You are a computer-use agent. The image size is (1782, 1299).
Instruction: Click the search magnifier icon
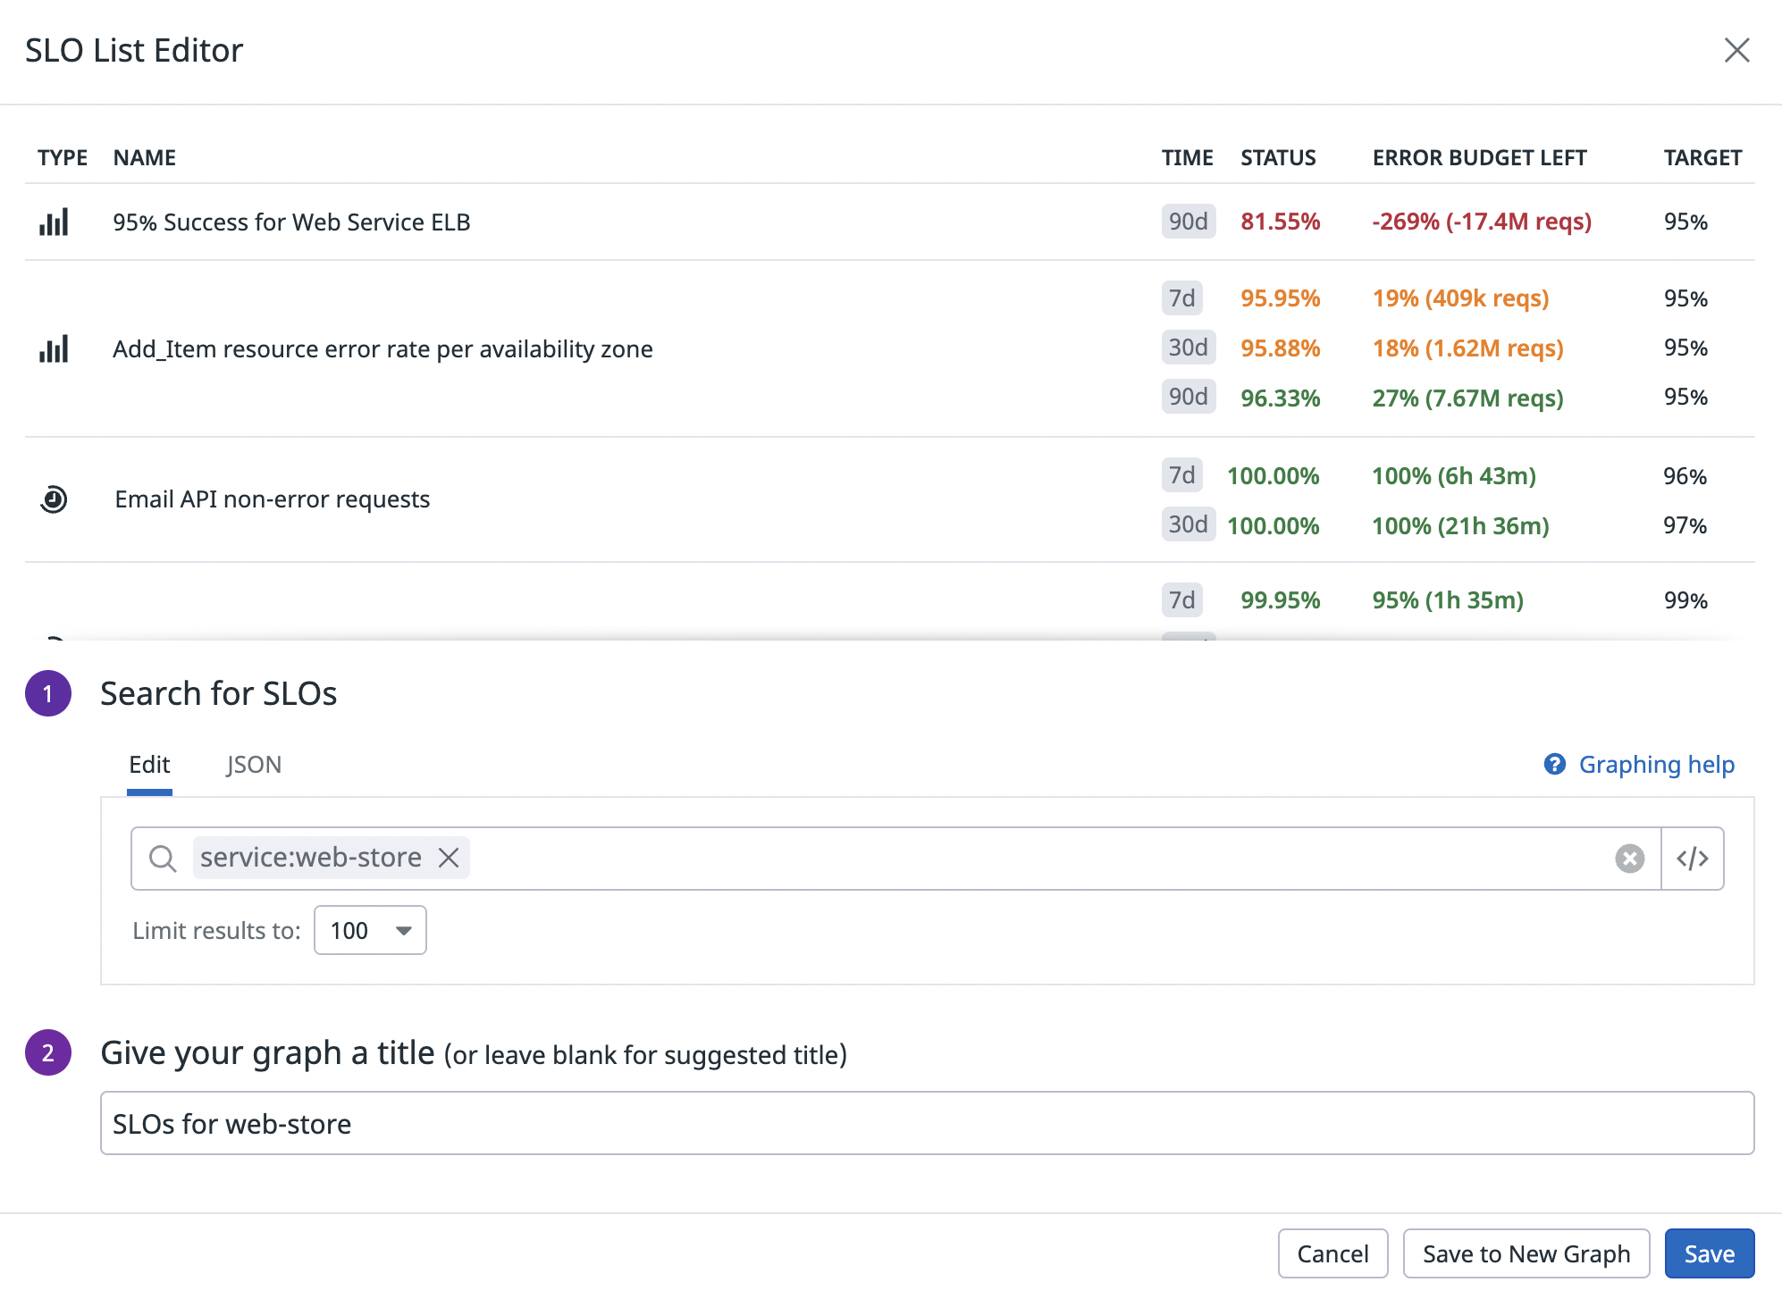pos(162,859)
